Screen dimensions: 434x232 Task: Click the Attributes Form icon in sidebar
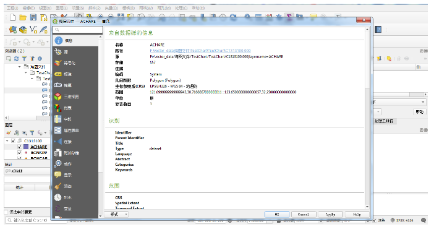[x=58, y=131]
